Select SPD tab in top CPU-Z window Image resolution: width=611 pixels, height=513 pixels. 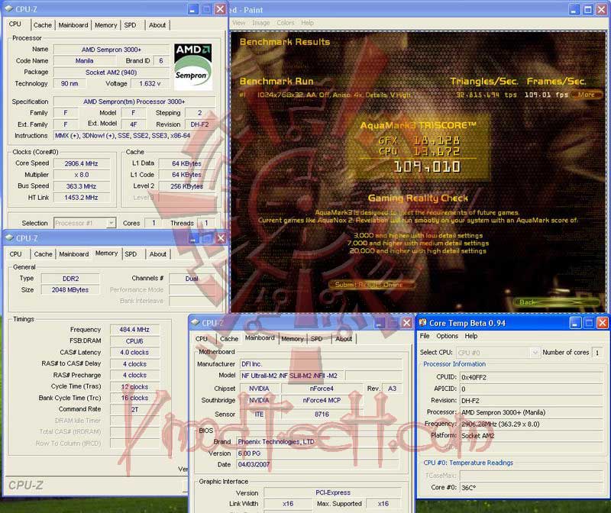tap(130, 25)
